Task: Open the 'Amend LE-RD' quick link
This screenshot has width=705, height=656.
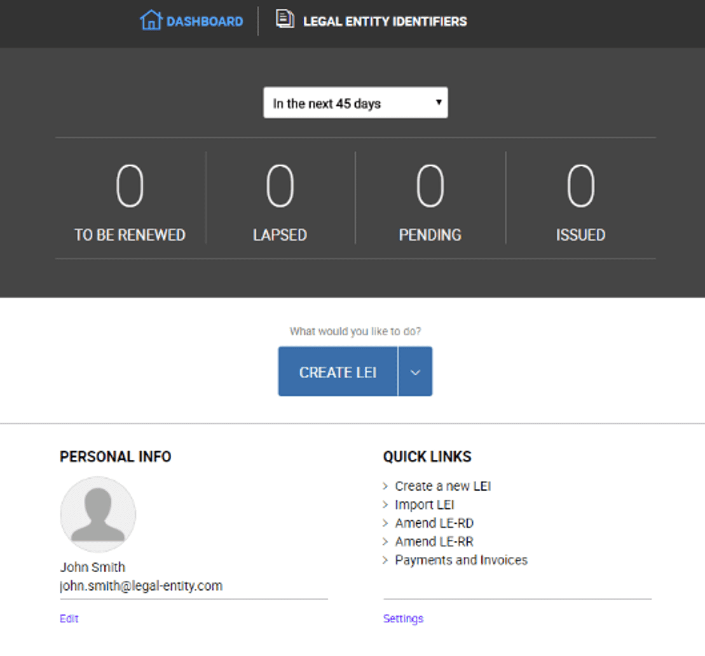Action: tap(434, 523)
